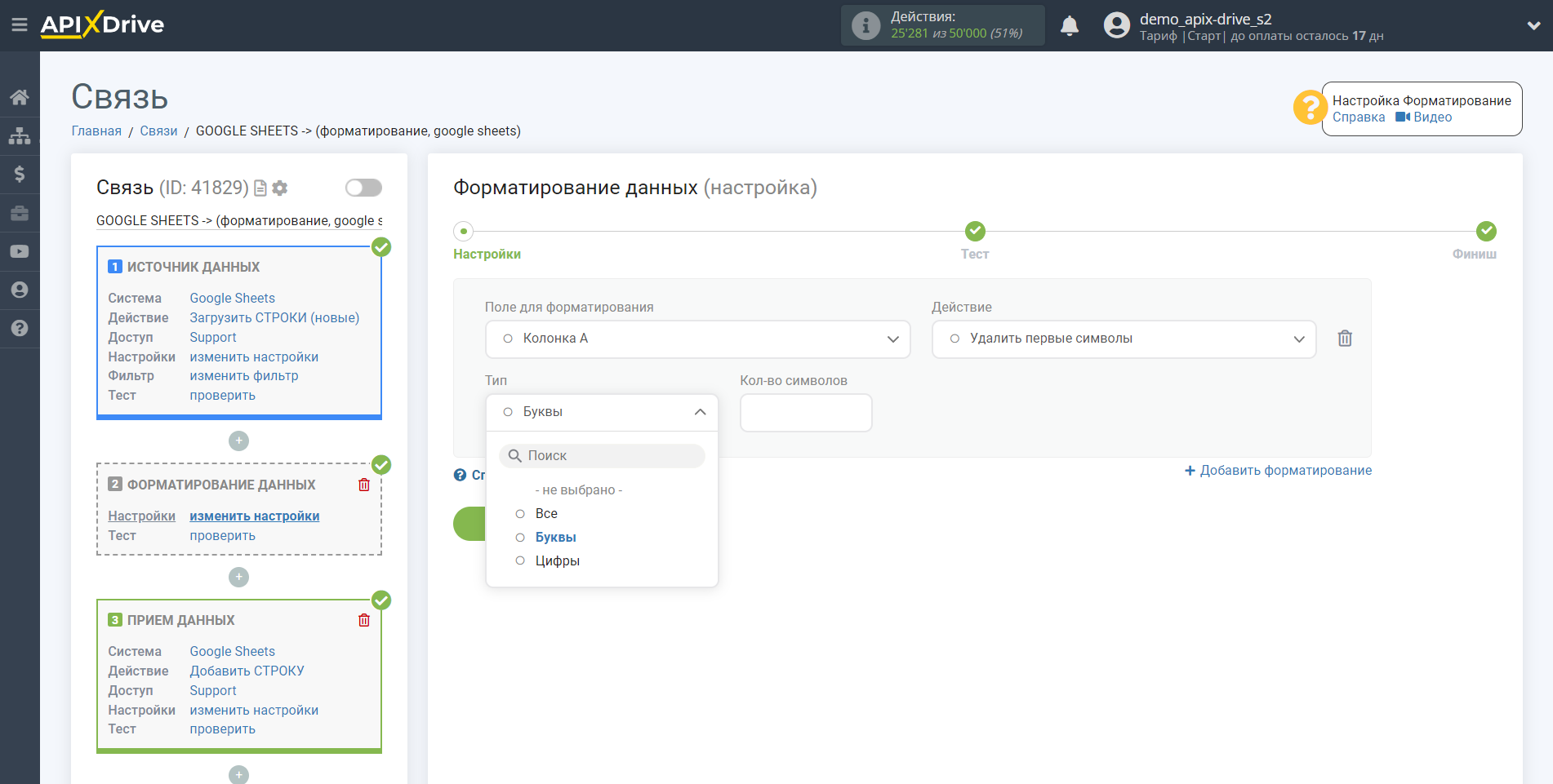1553x784 pixels.
Task: Click Google Sheets in Источник данных
Action: point(232,298)
